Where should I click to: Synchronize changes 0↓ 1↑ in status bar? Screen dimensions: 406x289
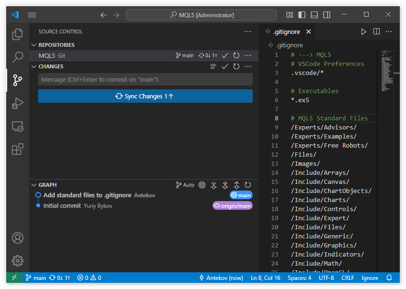60,278
